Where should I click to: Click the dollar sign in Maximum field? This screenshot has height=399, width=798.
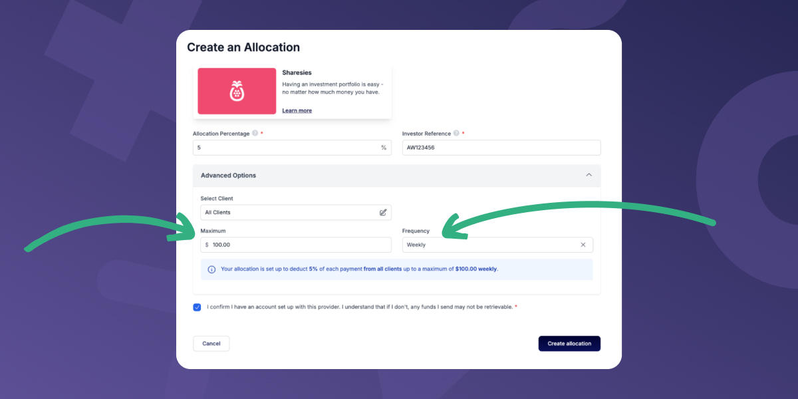click(x=207, y=245)
